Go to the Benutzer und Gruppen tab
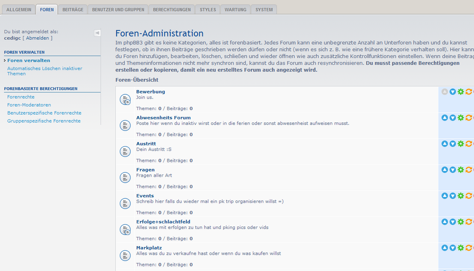474x271 pixels. (x=118, y=10)
